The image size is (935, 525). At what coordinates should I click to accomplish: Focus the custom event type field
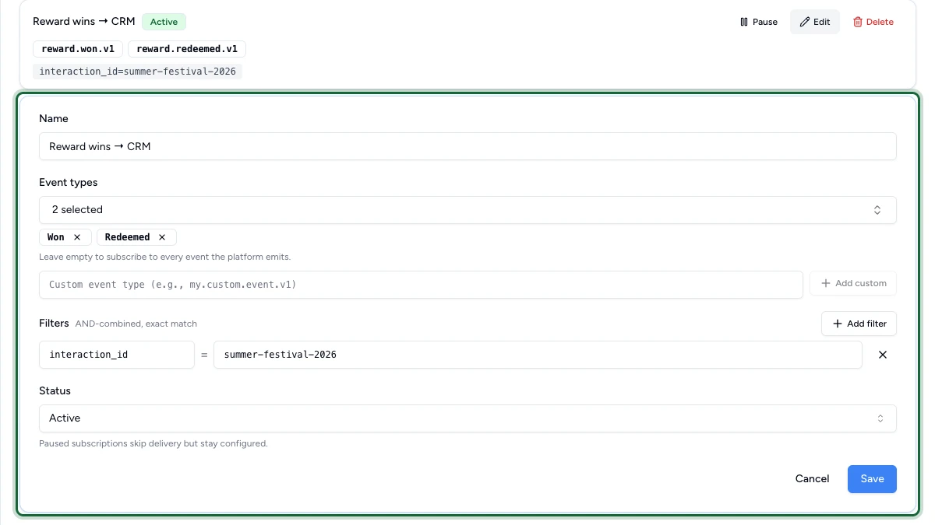(x=421, y=285)
